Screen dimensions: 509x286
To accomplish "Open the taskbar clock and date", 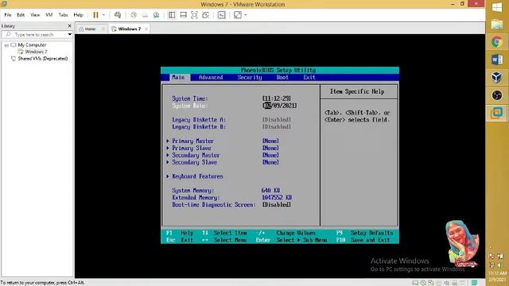I will (x=497, y=276).
